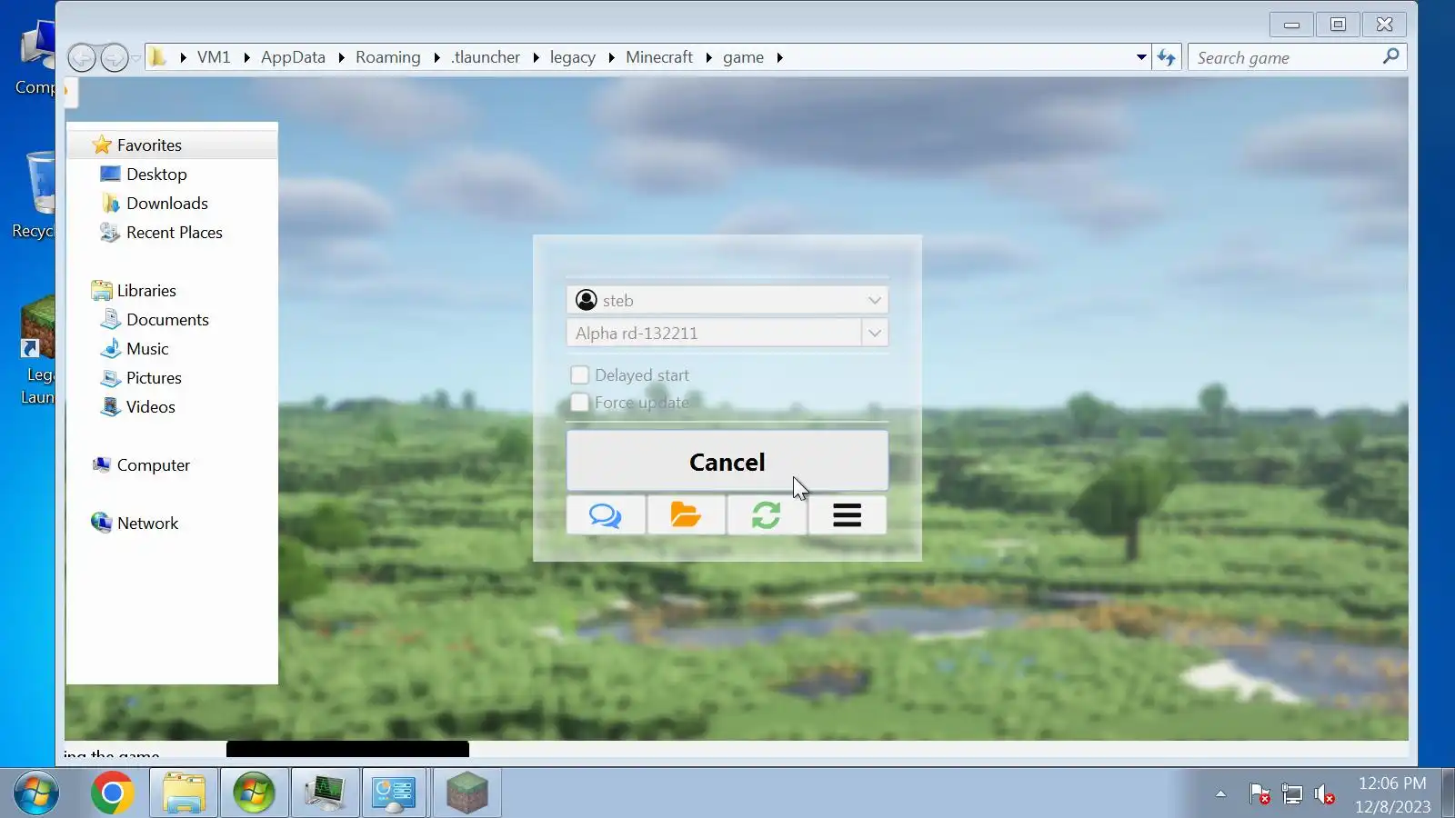Expand the arrow after VM1 in breadcrumb
This screenshot has height=818, width=1455.
(x=246, y=57)
